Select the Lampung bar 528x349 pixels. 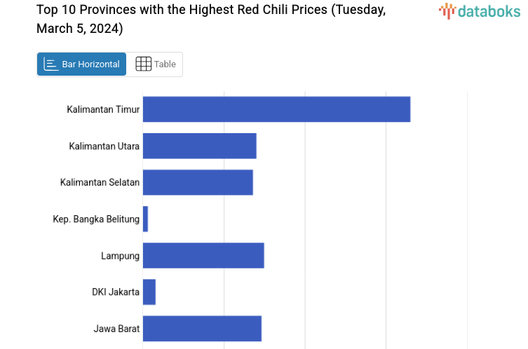point(203,256)
